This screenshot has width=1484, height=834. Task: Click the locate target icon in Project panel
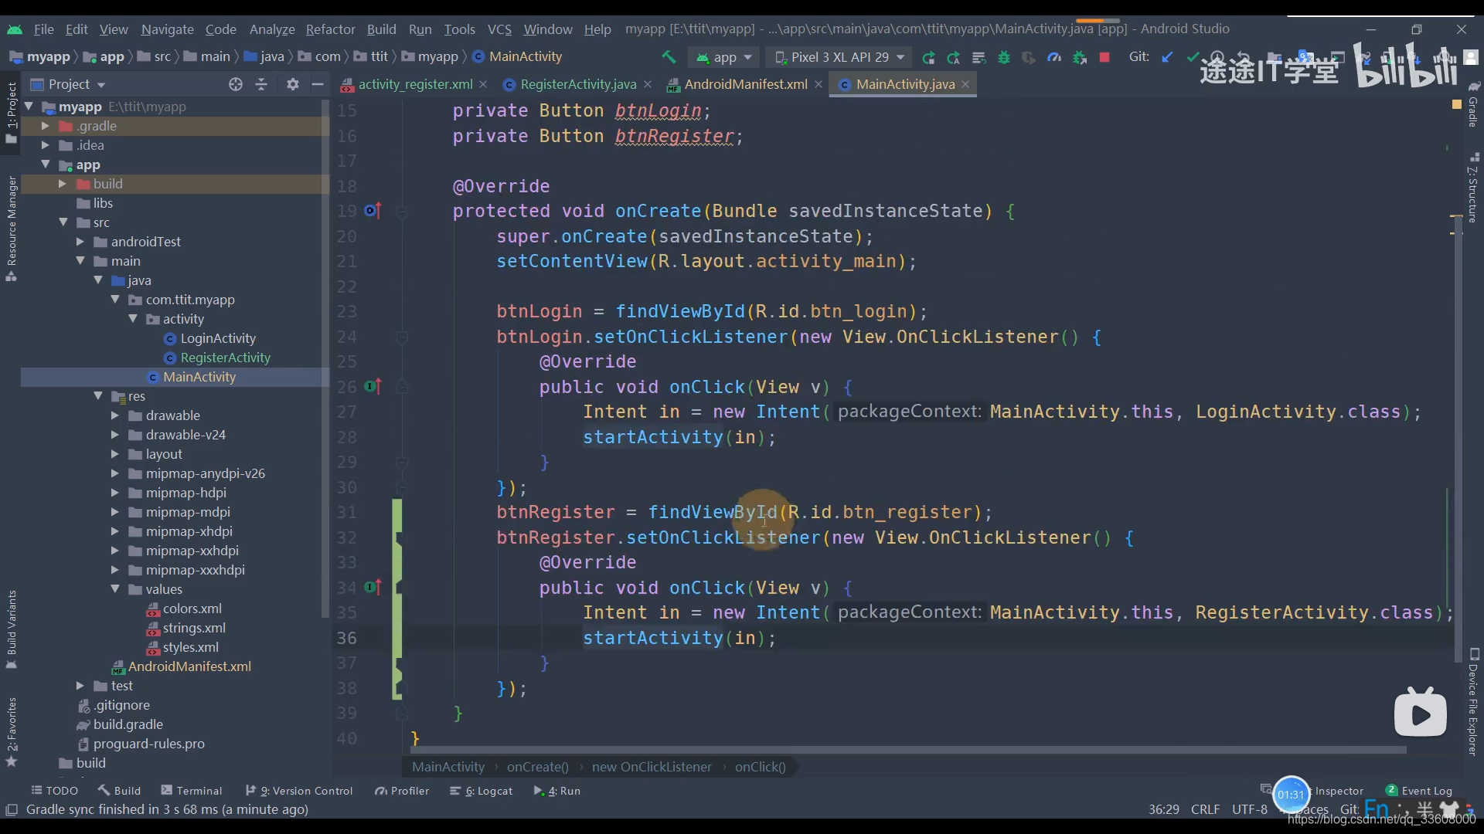coord(236,84)
